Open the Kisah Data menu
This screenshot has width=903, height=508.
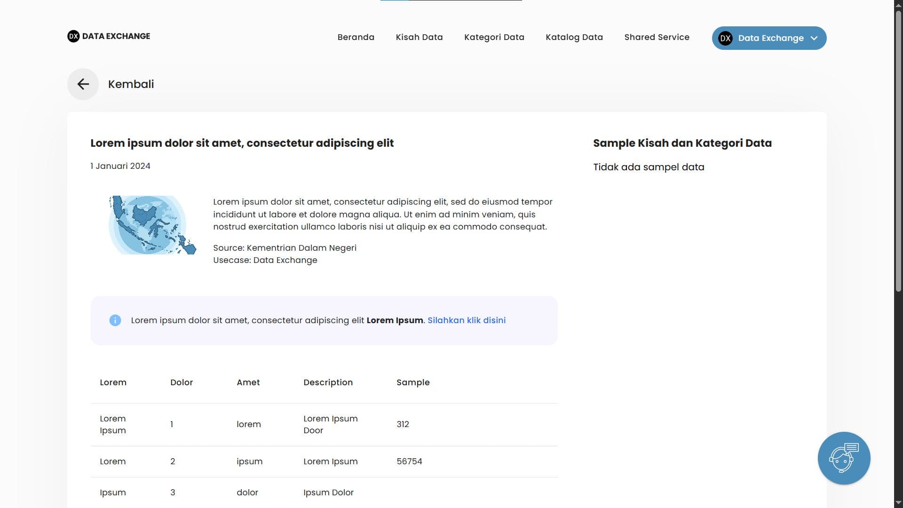(x=419, y=37)
